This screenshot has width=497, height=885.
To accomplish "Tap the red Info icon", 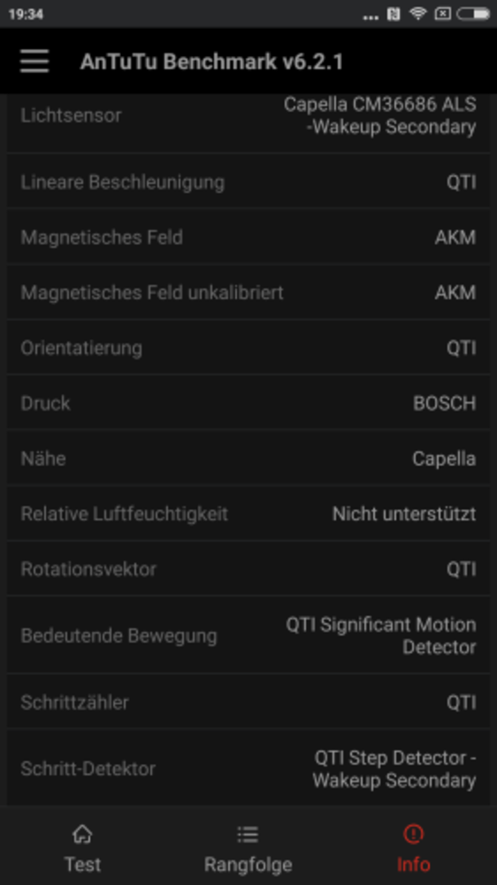I will coord(413,833).
